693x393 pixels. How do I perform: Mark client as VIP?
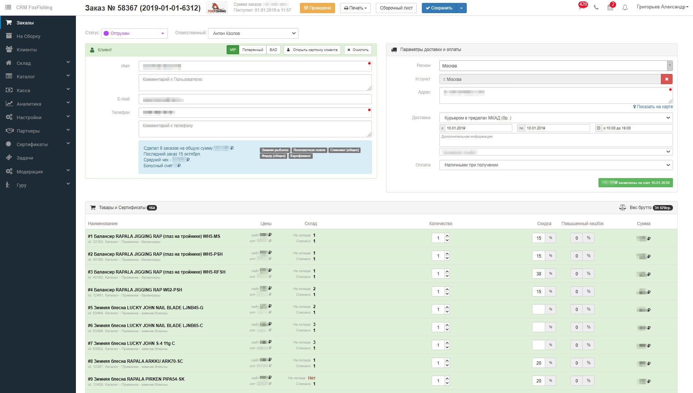233,50
